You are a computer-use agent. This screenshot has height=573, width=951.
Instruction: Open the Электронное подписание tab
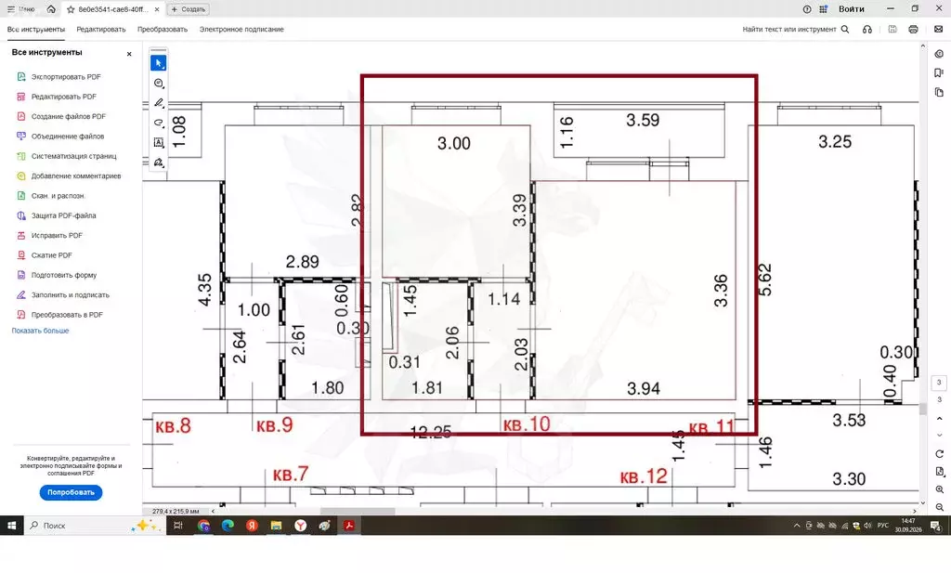pos(241,29)
